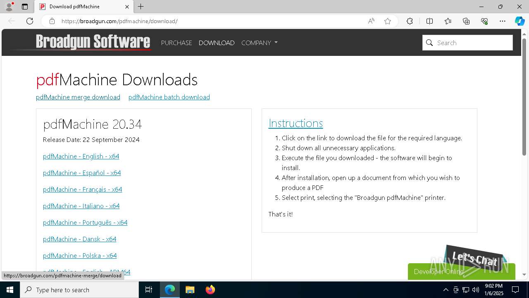529x298 pixels.
Task: Open the Collections icon
Action: (x=466, y=21)
